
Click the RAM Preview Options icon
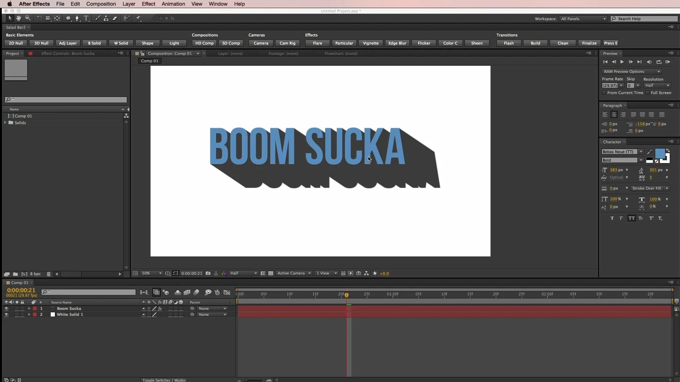[659, 71]
